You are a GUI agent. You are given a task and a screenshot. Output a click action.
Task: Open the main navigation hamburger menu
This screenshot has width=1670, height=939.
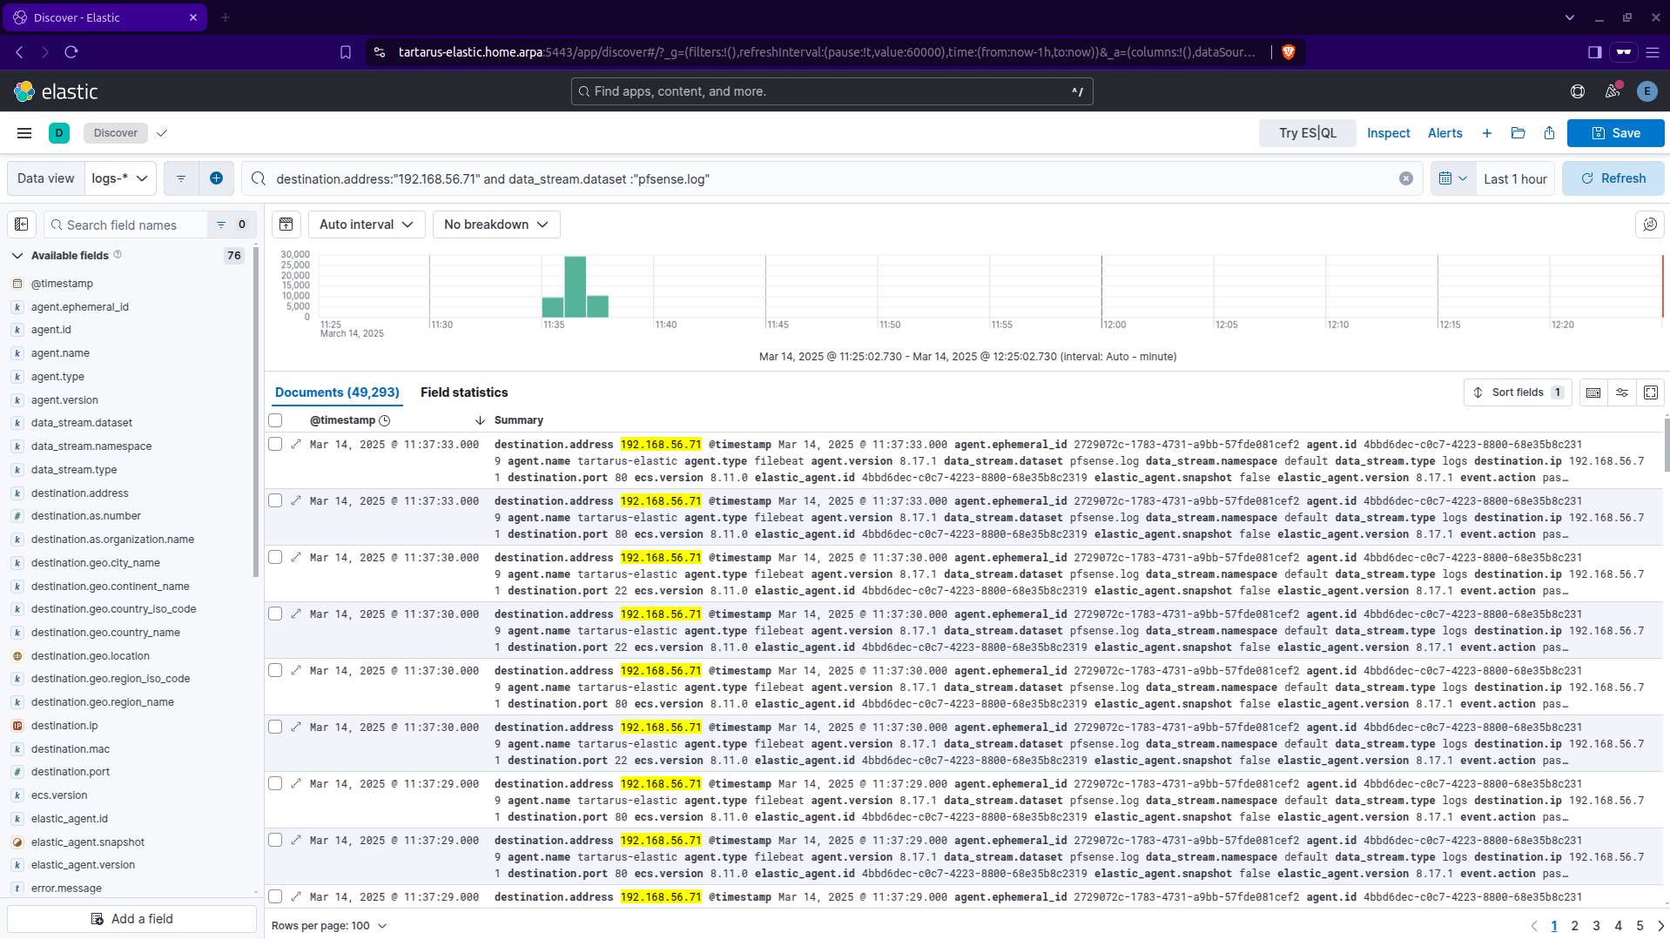tap(24, 133)
